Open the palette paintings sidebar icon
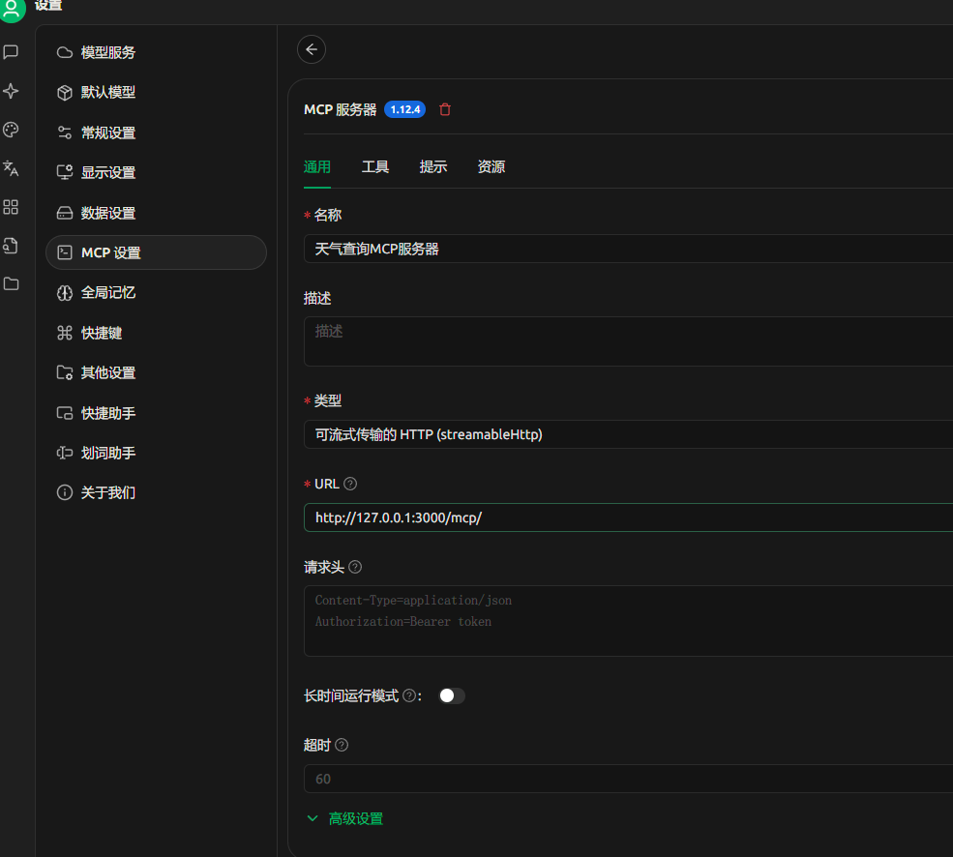Screen dimensions: 953x857 [11, 130]
